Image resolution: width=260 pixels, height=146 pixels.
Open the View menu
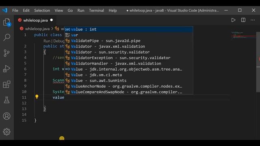coord(58,11)
